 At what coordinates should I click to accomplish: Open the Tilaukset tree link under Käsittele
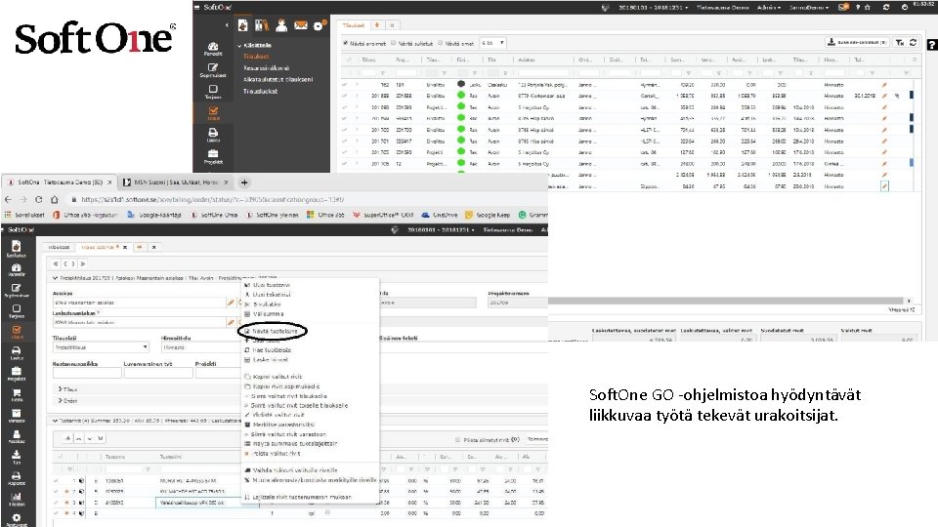pos(256,57)
